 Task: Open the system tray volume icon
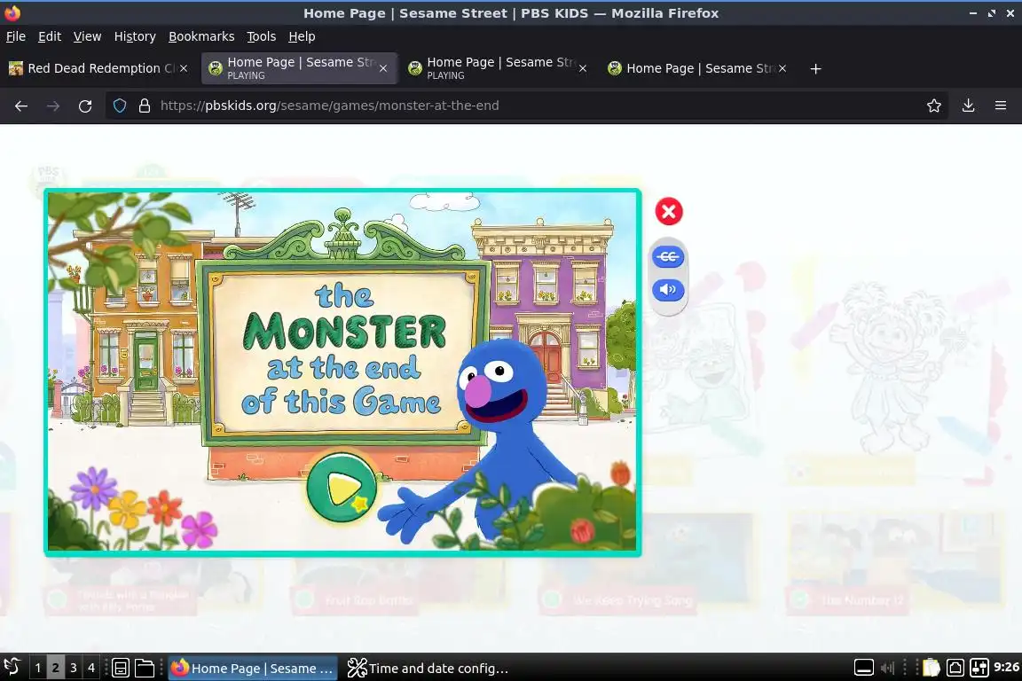[x=888, y=668]
